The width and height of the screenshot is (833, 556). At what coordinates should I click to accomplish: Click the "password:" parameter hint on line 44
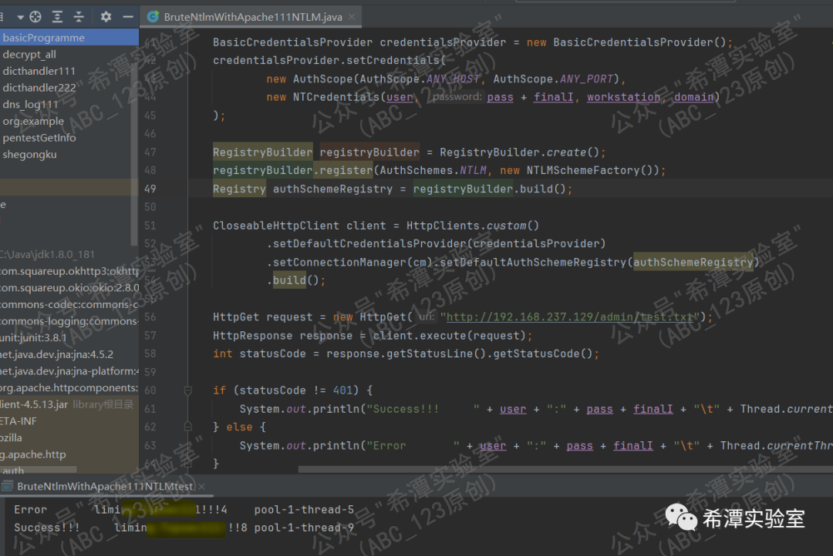(457, 96)
